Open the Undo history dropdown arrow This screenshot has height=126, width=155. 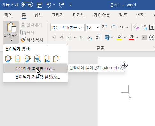coord(54,5)
